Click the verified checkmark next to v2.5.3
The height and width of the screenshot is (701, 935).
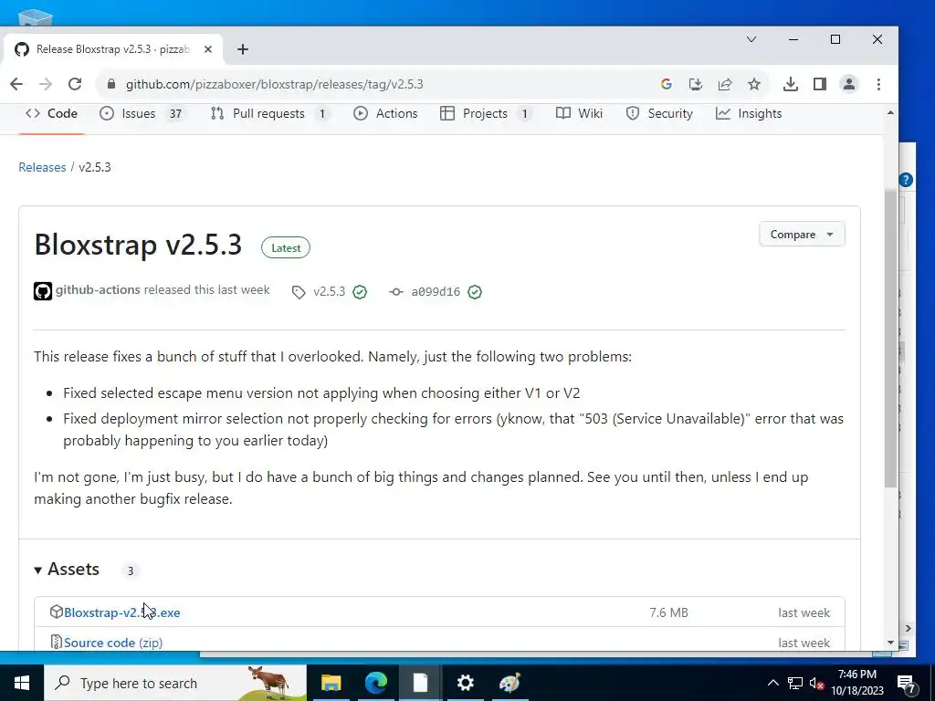[x=360, y=292]
